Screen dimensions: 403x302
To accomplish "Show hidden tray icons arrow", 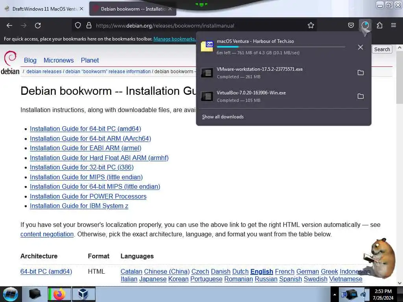I will (x=335, y=295).
